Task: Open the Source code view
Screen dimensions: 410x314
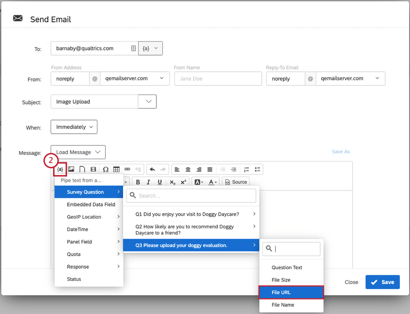Action: click(236, 181)
